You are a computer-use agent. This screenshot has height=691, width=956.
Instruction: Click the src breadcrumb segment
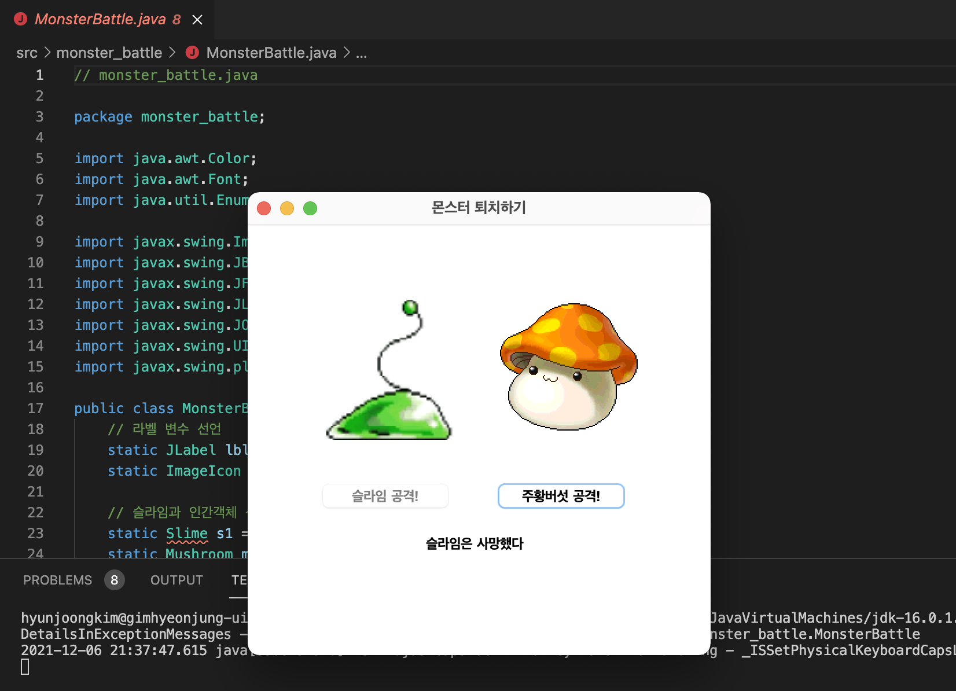tap(27, 53)
